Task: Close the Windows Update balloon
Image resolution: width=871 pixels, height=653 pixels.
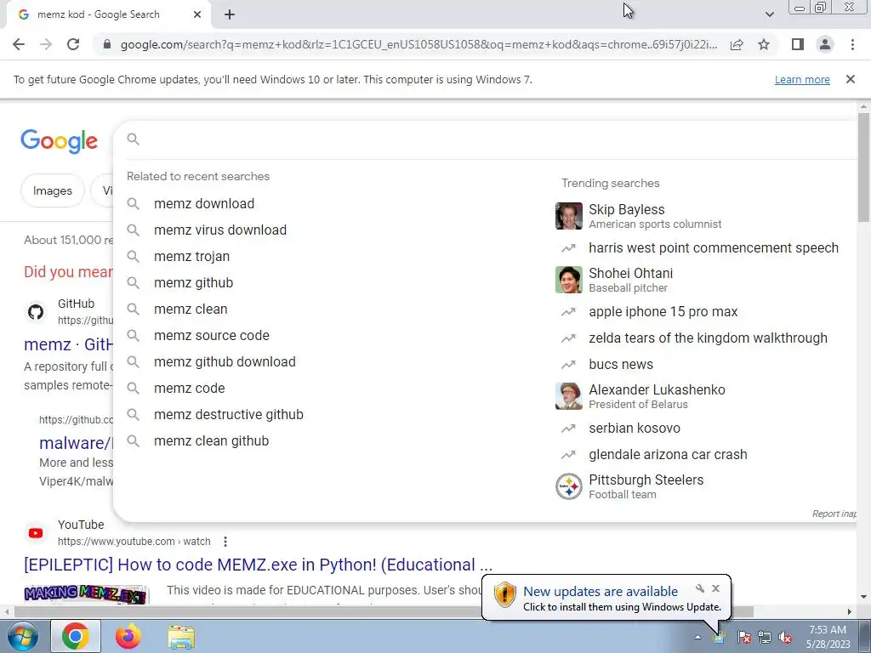Action: (715, 588)
